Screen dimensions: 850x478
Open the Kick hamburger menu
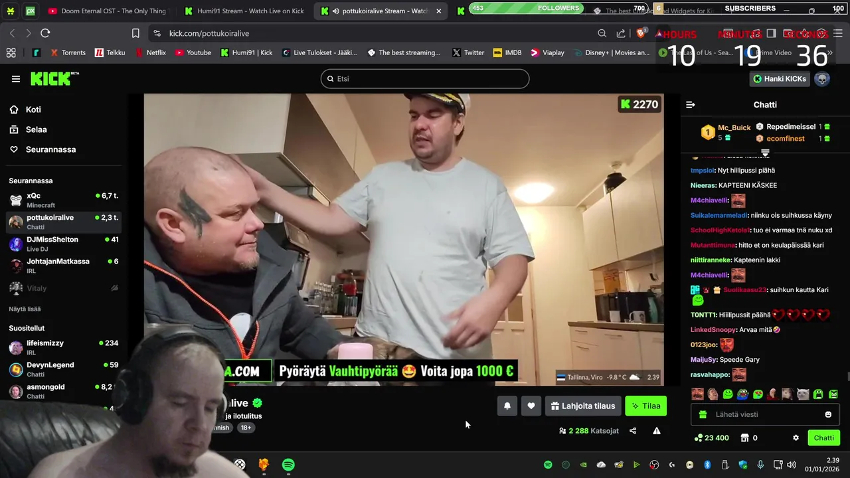pos(16,79)
